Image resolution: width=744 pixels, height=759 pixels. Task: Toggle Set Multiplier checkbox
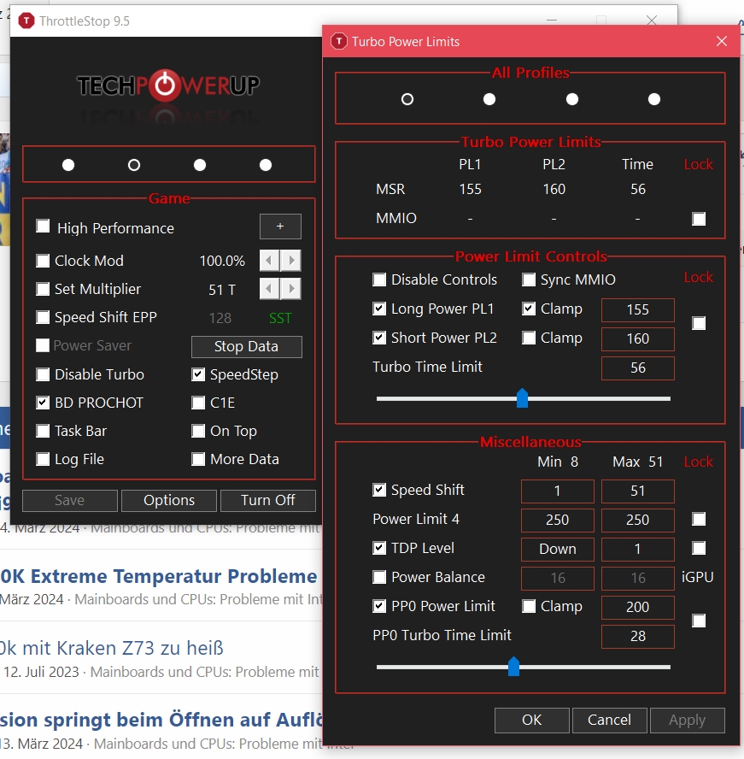(x=43, y=289)
